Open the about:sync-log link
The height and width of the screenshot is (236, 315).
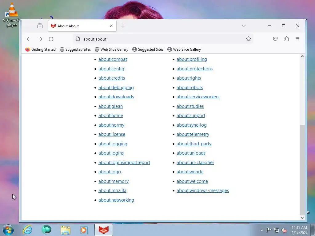191,125
